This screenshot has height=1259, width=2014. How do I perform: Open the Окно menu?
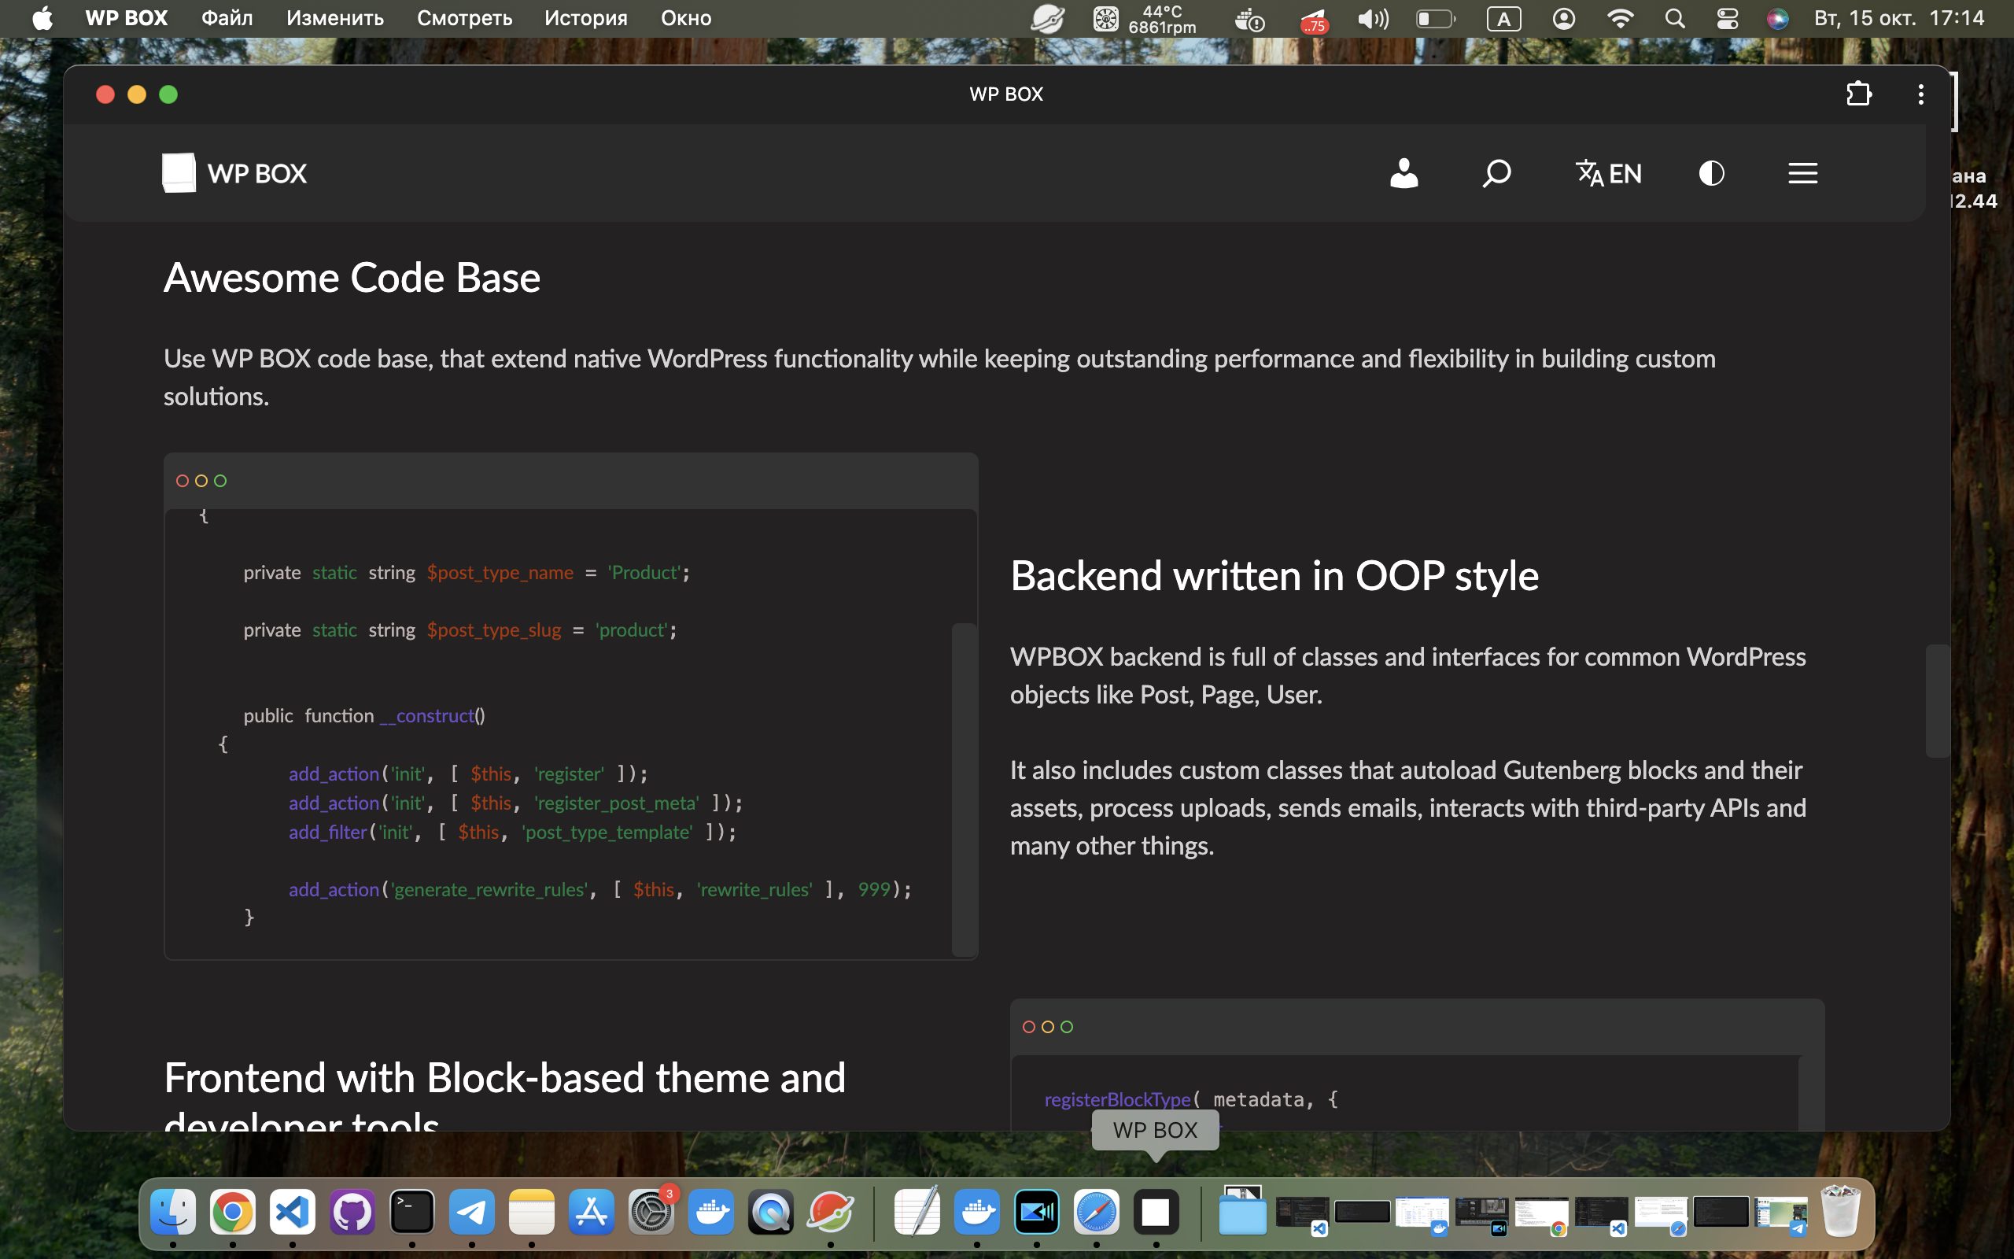click(x=686, y=18)
